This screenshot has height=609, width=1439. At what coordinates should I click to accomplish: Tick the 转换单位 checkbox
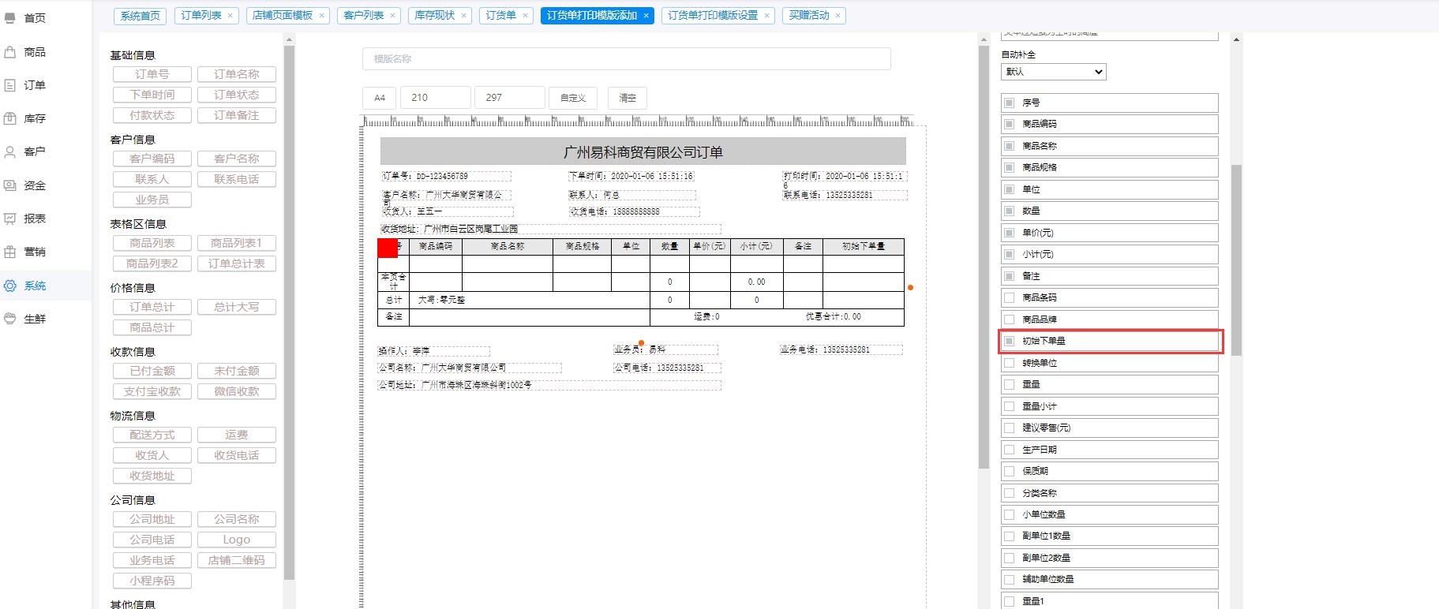(x=1009, y=363)
